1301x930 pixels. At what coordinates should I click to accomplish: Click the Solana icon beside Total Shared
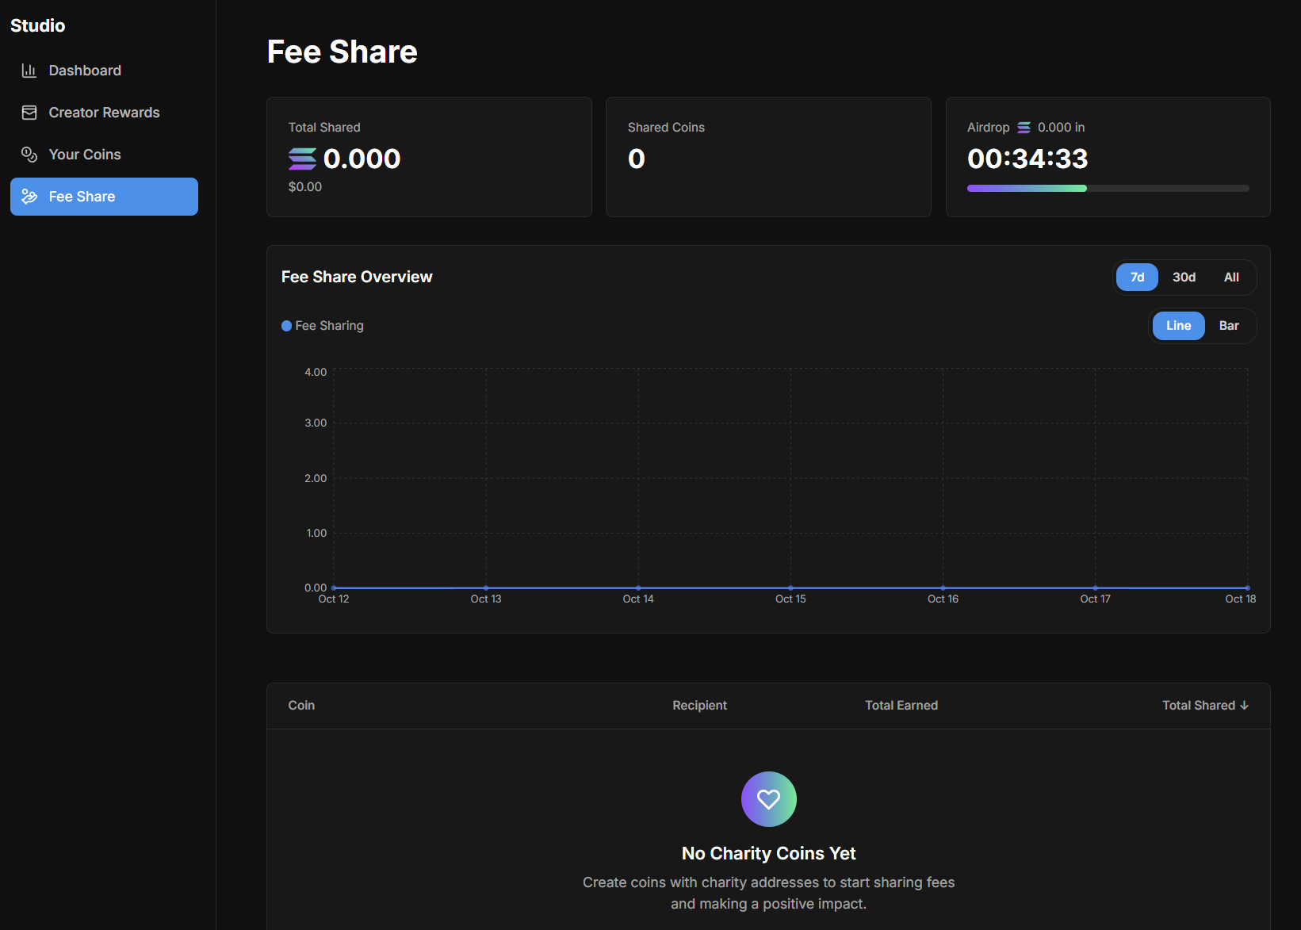303,159
